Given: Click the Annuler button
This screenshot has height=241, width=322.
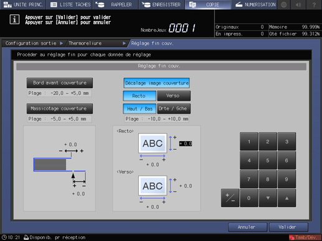Looking at the screenshot, I should click(x=247, y=227).
